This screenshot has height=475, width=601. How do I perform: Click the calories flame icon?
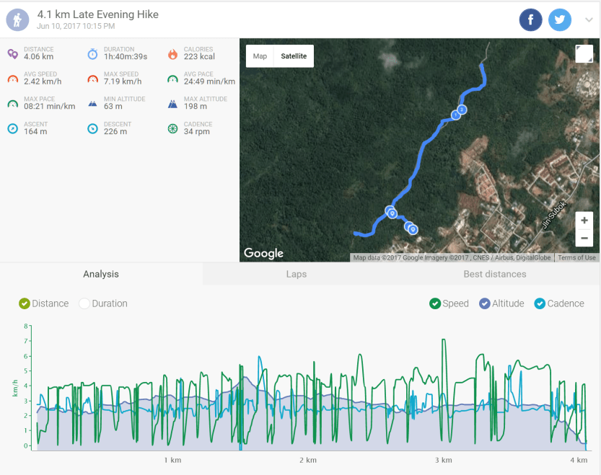click(172, 54)
